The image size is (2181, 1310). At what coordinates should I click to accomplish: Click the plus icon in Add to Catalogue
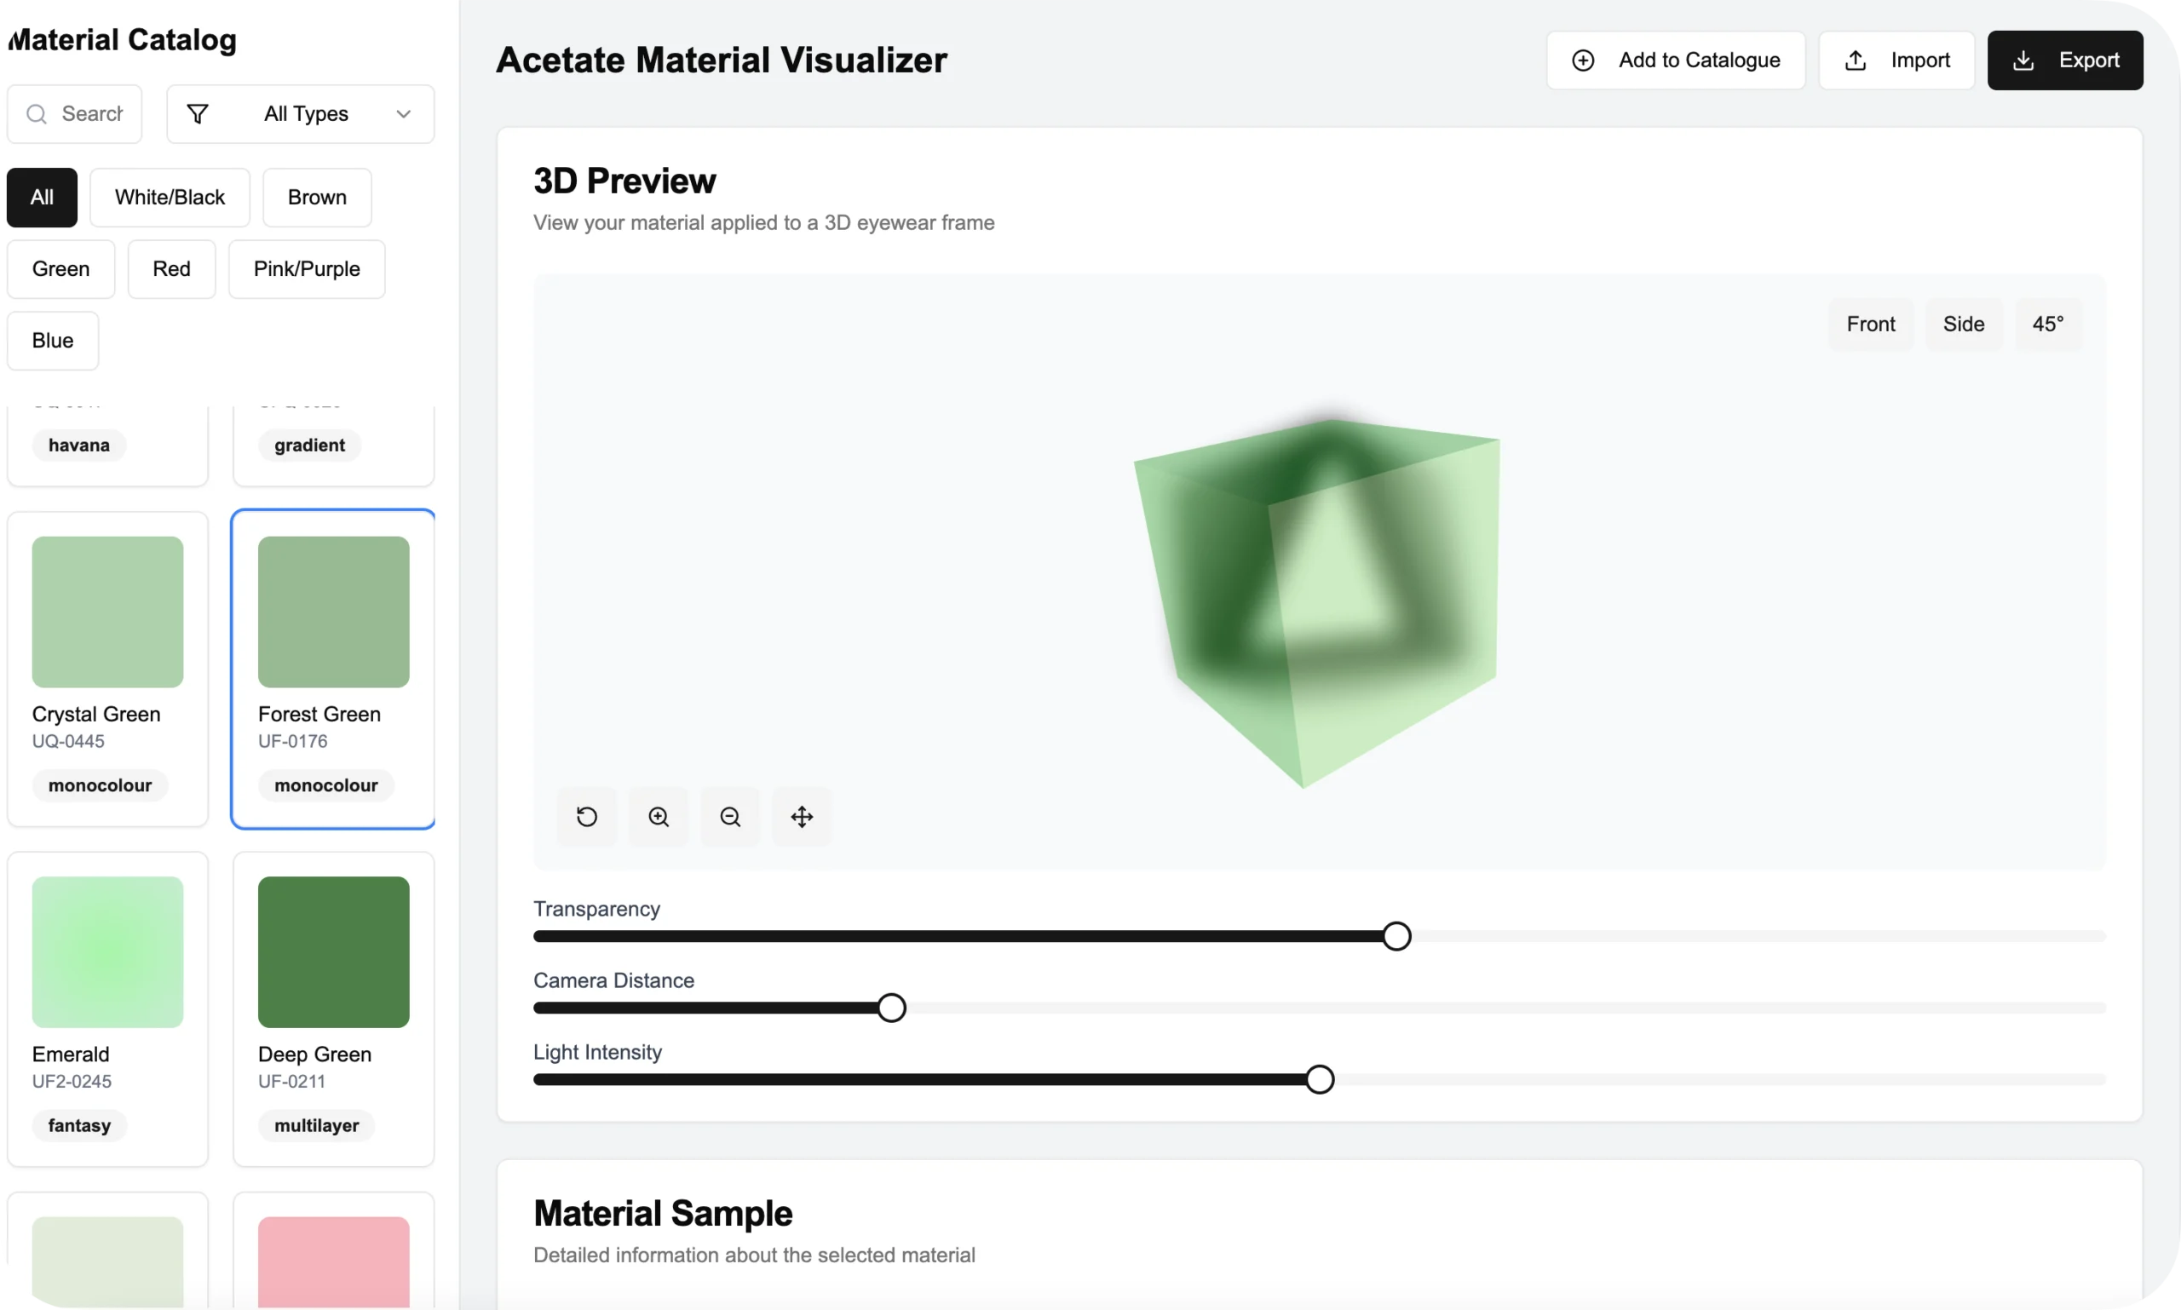pos(1582,59)
